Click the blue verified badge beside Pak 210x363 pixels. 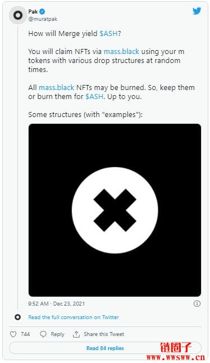point(42,11)
